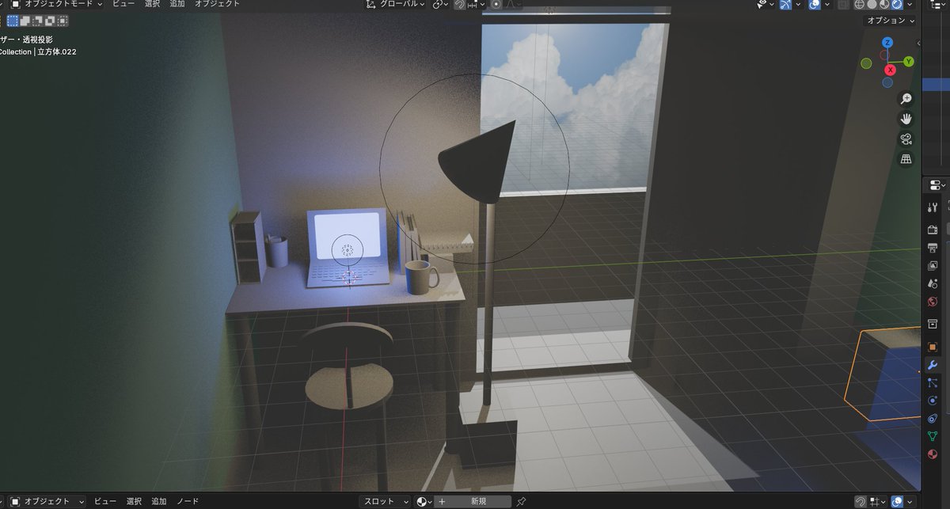Switch to solid viewport shading
The height and width of the screenshot is (509, 950).
(872, 4)
